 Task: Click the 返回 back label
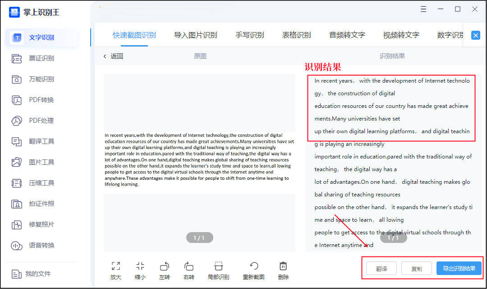(x=117, y=56)
